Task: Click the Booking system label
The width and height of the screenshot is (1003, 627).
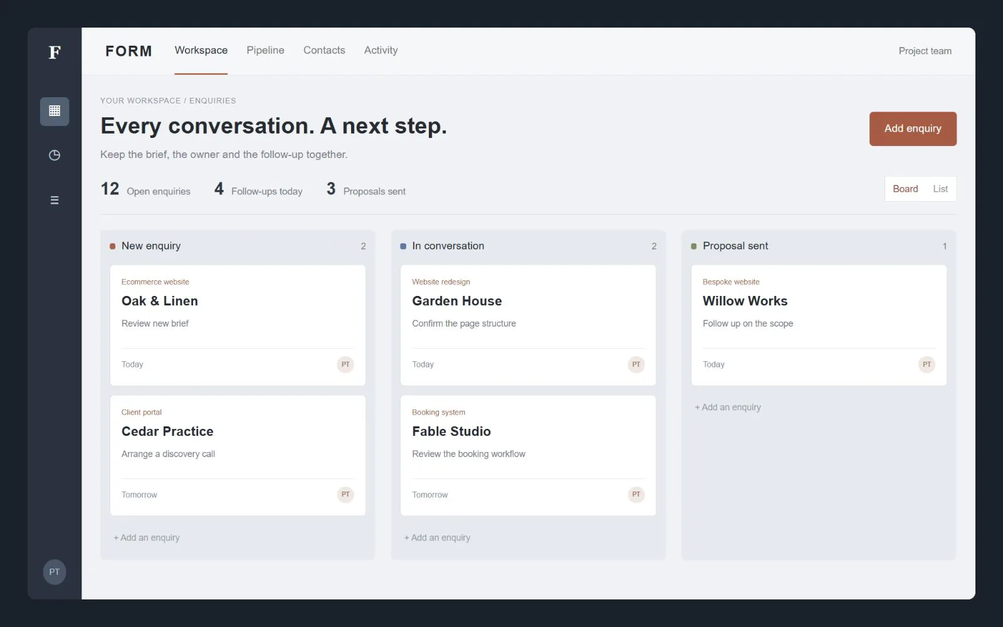Action: pyautogui.click(x=439, y=413)
